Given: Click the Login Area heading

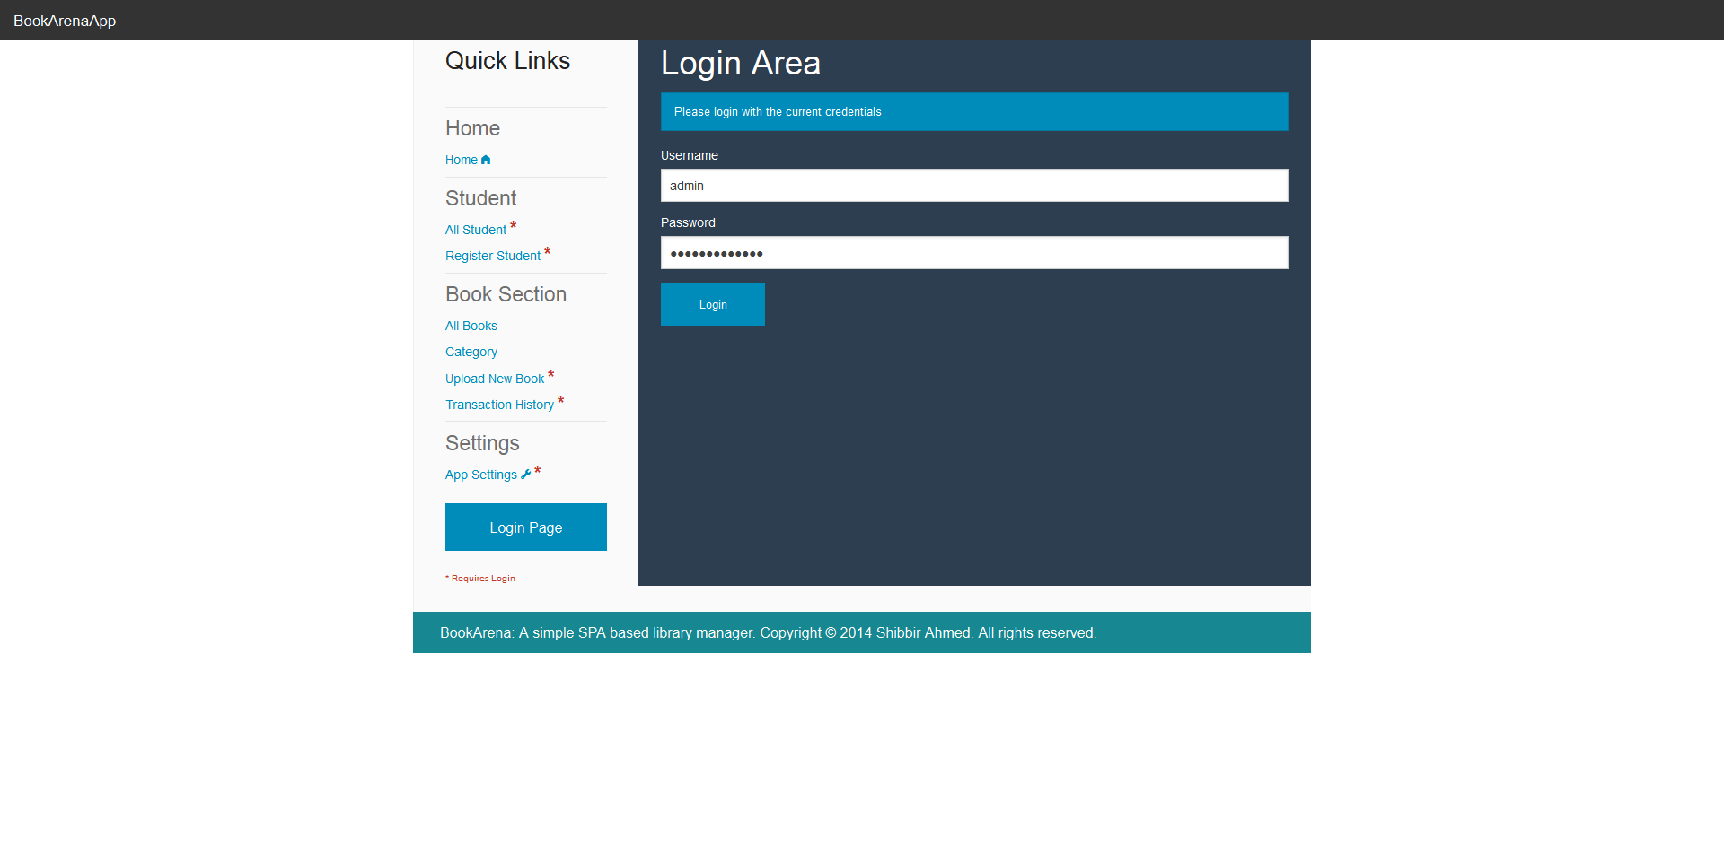Looking at the screenshot, I should click(740, 64).
